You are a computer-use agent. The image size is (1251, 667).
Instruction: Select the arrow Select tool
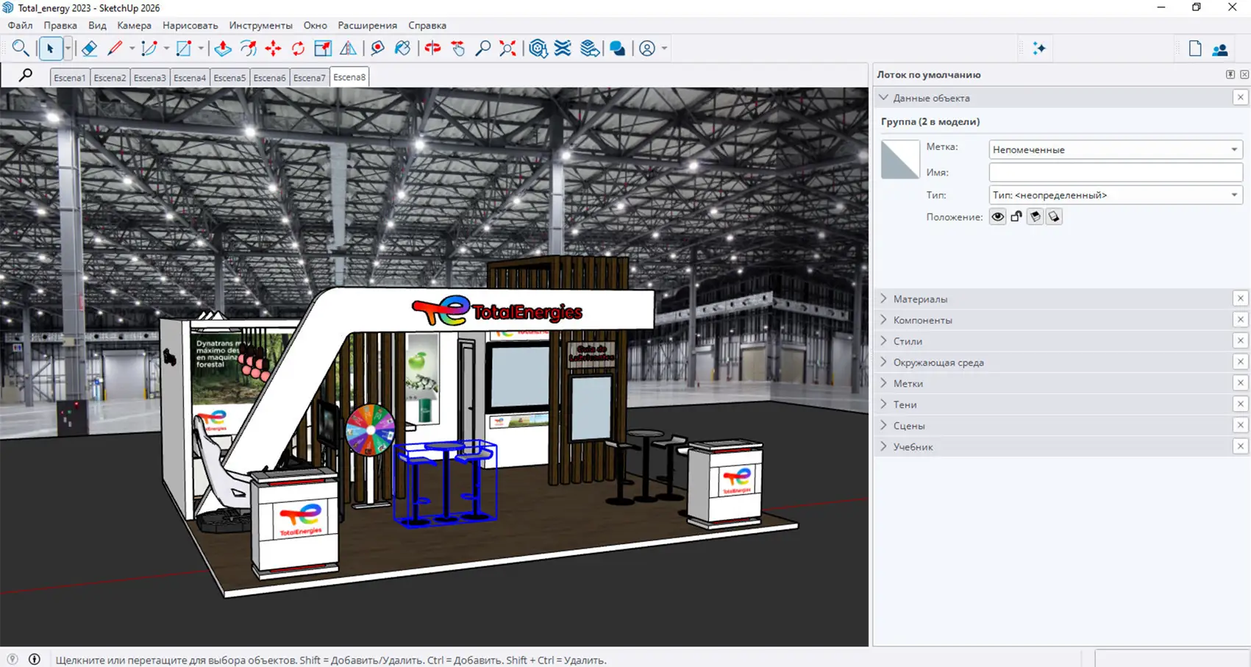pos(50,49)
